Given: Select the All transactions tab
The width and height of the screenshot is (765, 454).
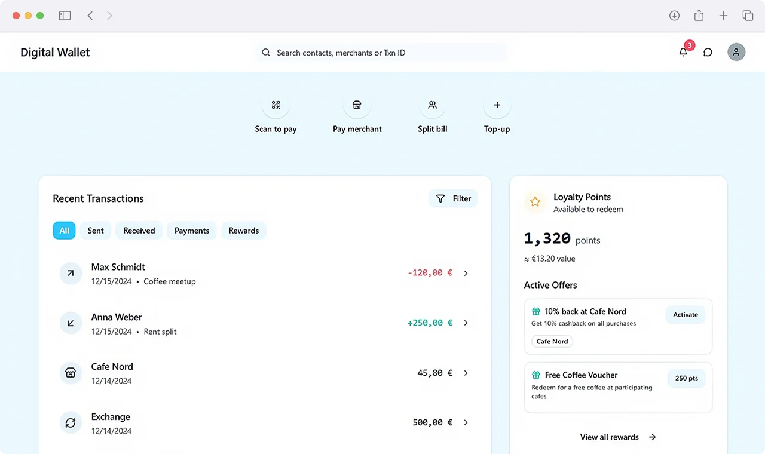Looking at the screenshot, I should click(64, 231).
